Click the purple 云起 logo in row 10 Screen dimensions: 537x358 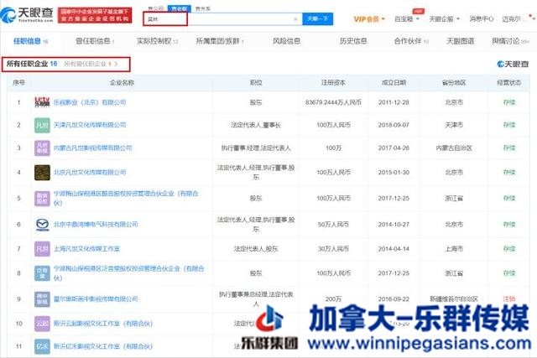(x=42, y=324)
